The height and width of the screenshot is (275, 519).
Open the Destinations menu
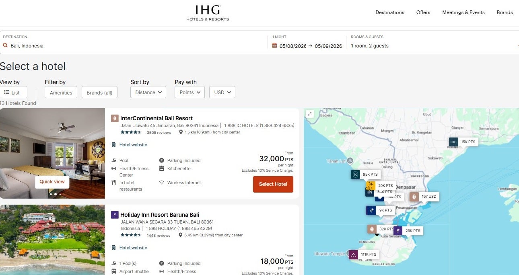pos(390,12)
